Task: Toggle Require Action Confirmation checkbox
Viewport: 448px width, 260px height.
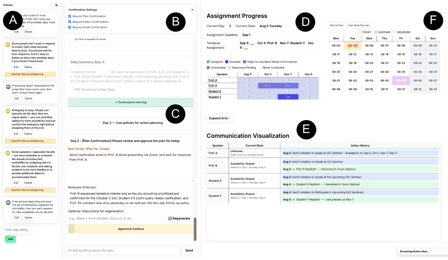Action: pyautogui.click(x=70, y=22)
